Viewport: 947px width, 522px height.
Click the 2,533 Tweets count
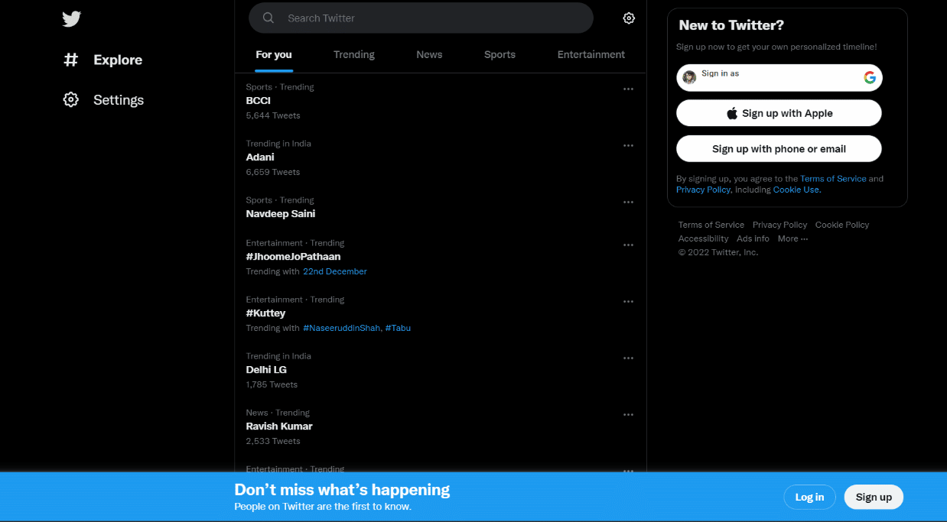[x=273, y=441]
